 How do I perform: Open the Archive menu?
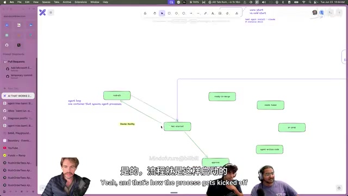[x=67, y=2]
